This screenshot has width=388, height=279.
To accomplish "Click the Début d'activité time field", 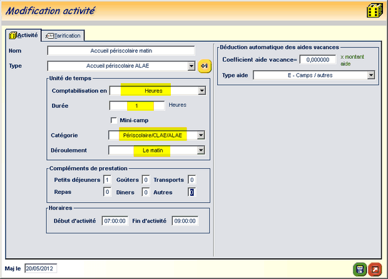I will point(115,221).
